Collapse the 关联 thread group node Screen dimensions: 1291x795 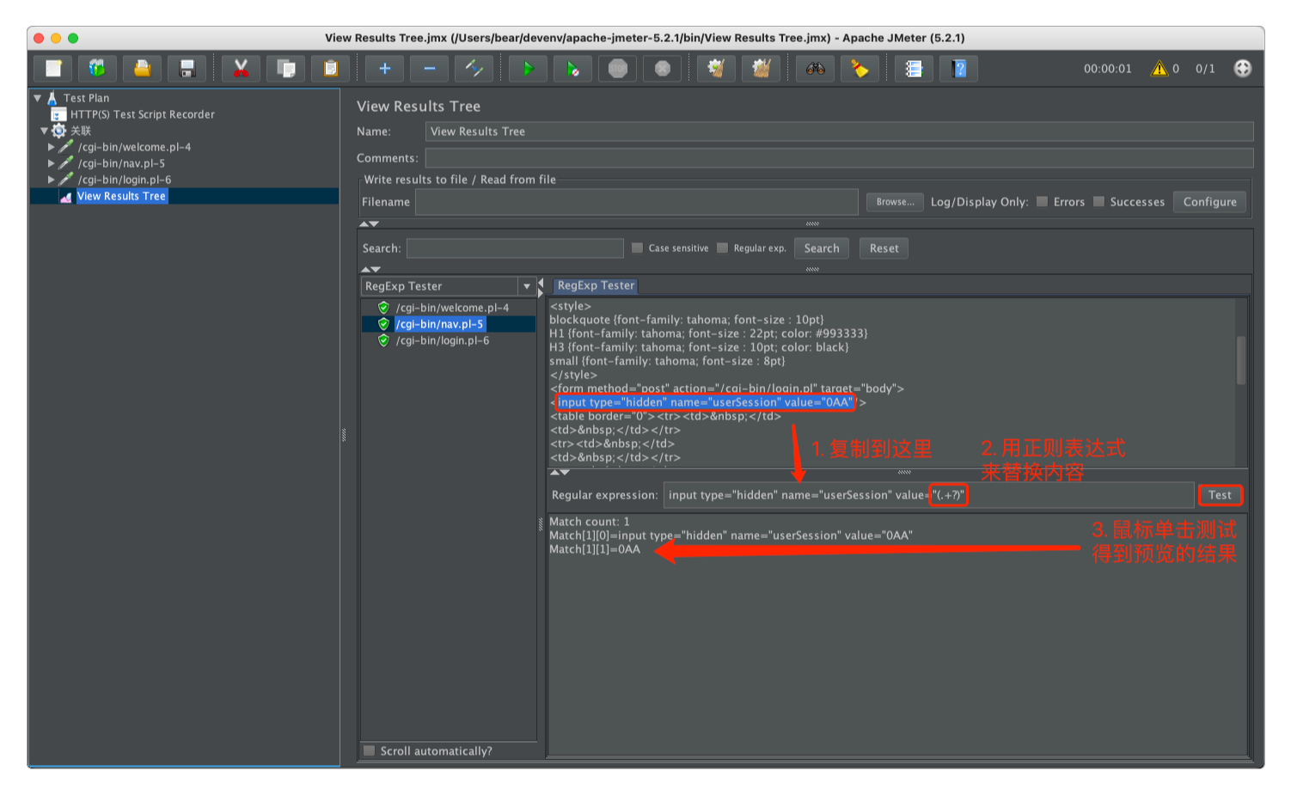coord(45,131)
